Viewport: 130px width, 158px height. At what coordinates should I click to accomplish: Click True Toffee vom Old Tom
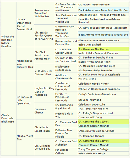point(93,109)
